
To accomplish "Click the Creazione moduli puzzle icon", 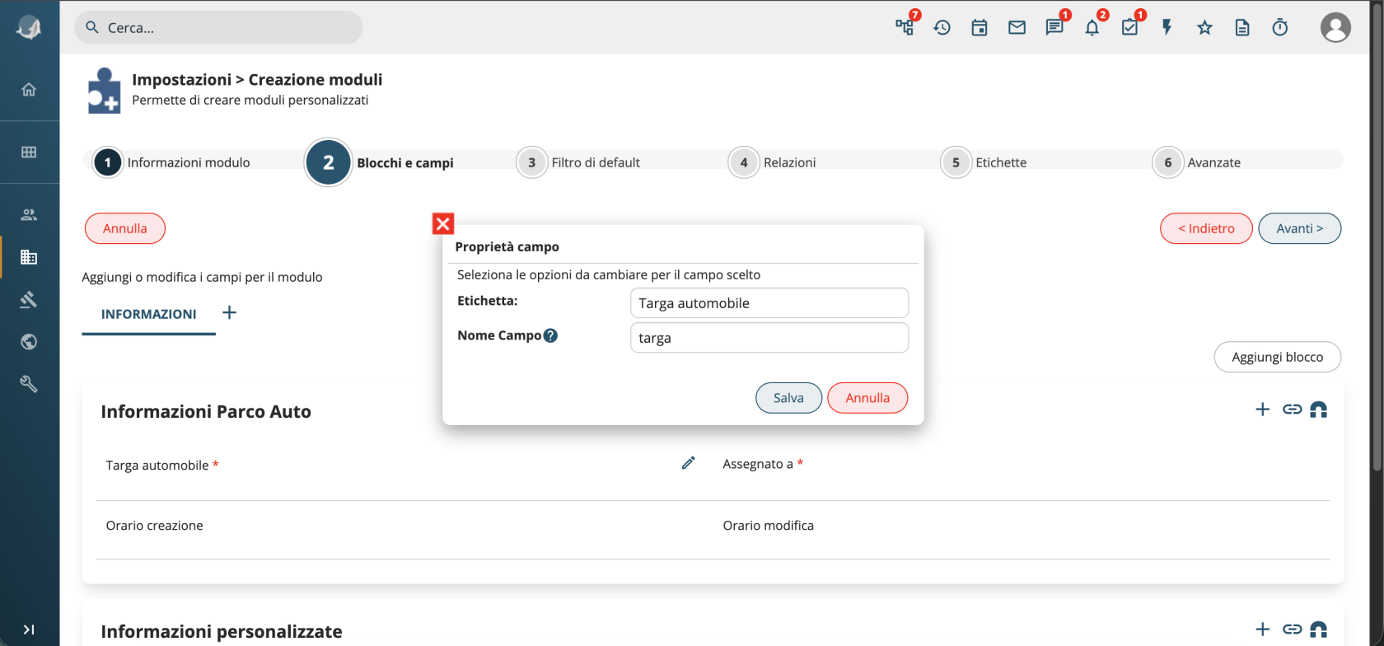I will coord(104,90).
